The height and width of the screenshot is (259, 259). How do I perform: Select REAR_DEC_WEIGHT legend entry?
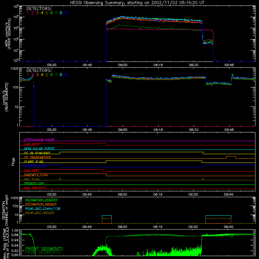40,213
